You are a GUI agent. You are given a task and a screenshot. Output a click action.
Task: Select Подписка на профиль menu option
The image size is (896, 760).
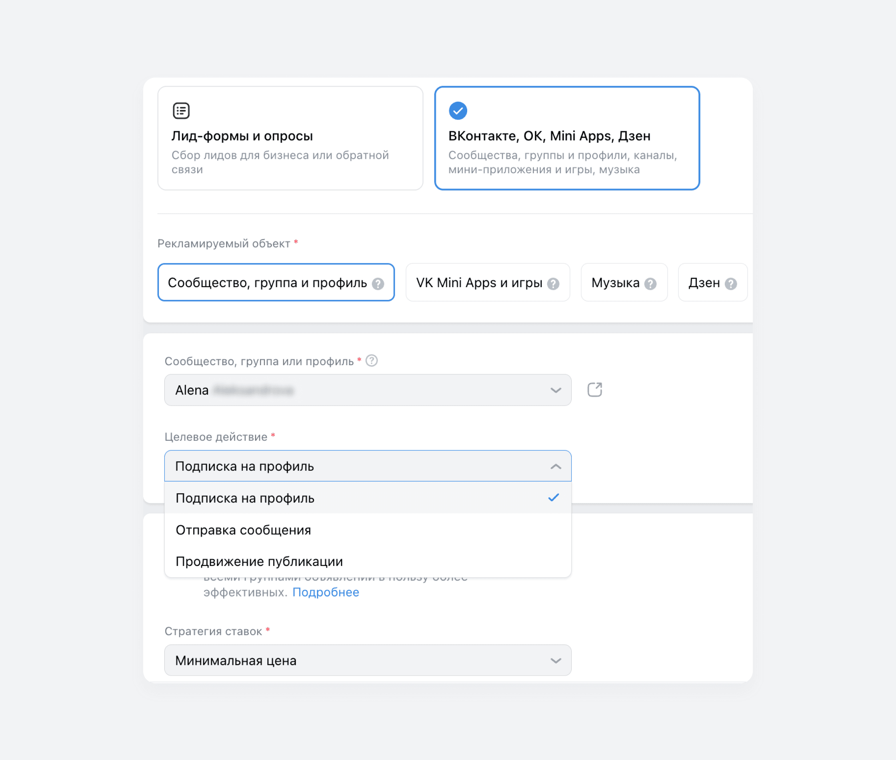tap(245, 498)
